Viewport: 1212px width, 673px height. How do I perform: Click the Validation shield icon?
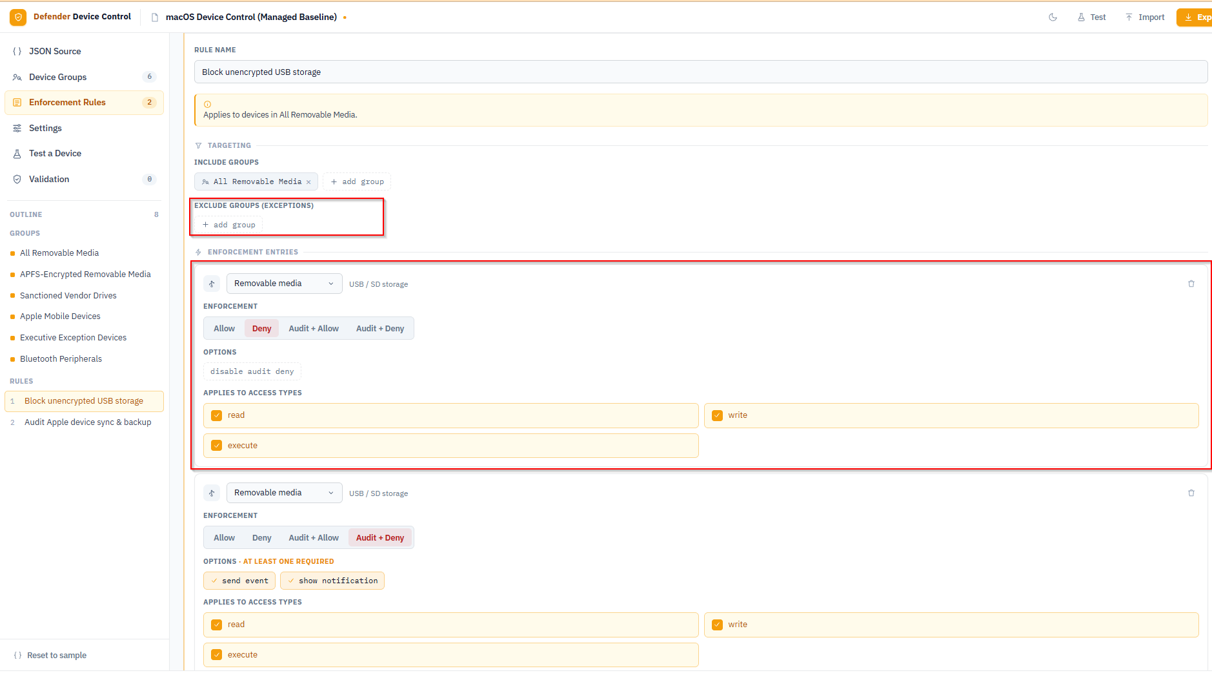[x=17, y=180]
